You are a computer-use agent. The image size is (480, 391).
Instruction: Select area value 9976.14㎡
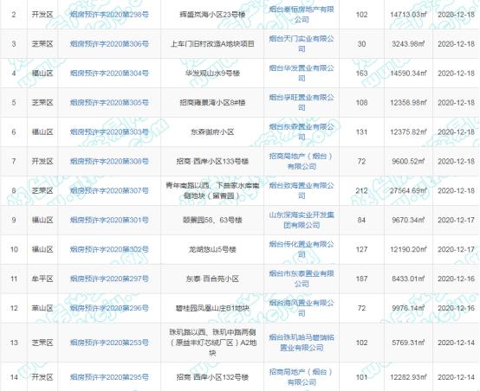point(408,308)
